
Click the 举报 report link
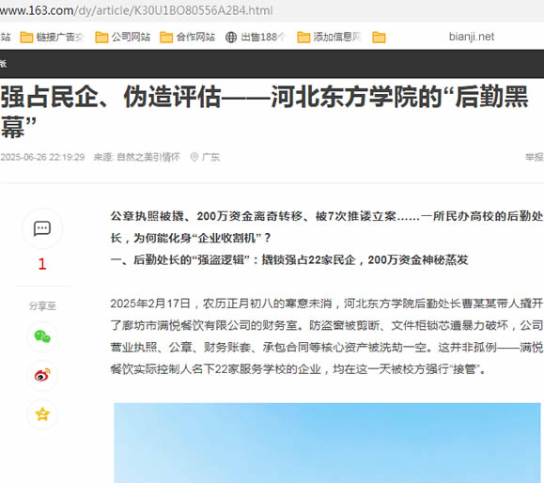(535, 157)
